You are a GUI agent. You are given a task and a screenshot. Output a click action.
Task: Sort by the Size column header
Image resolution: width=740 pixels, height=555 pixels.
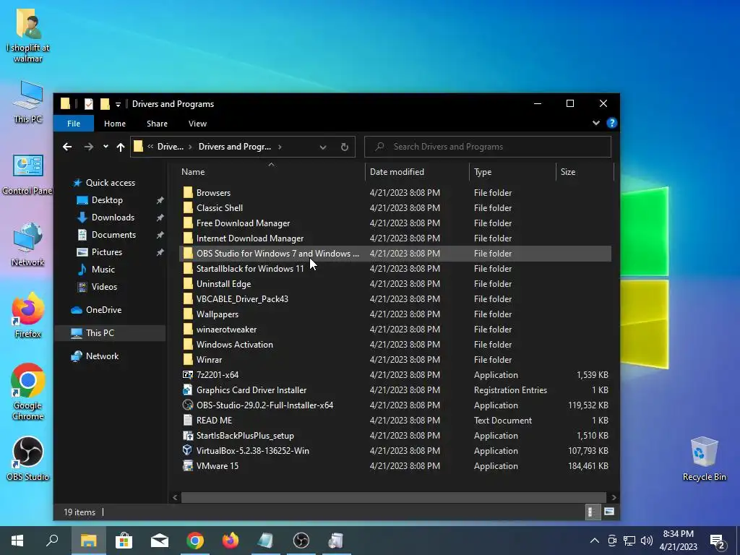[585, 172]
